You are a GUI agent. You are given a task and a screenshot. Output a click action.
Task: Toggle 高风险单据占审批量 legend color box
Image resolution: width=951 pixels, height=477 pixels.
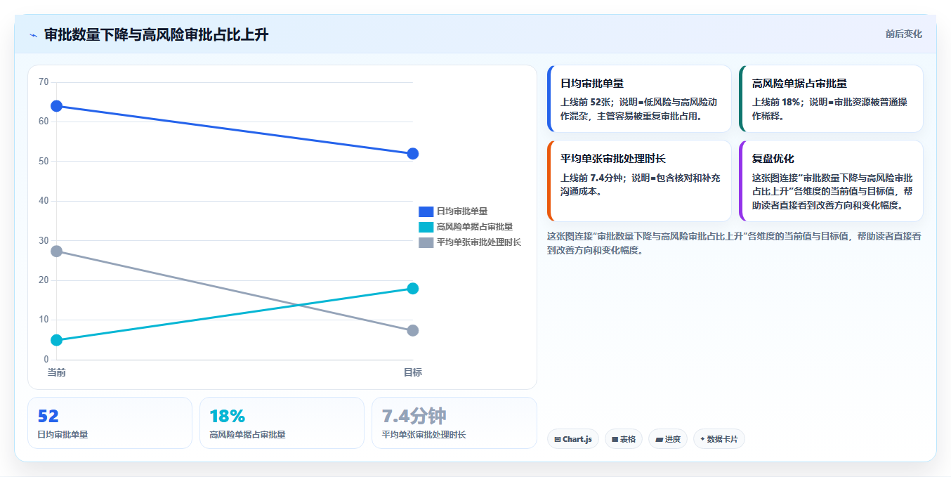pos(426,227)
